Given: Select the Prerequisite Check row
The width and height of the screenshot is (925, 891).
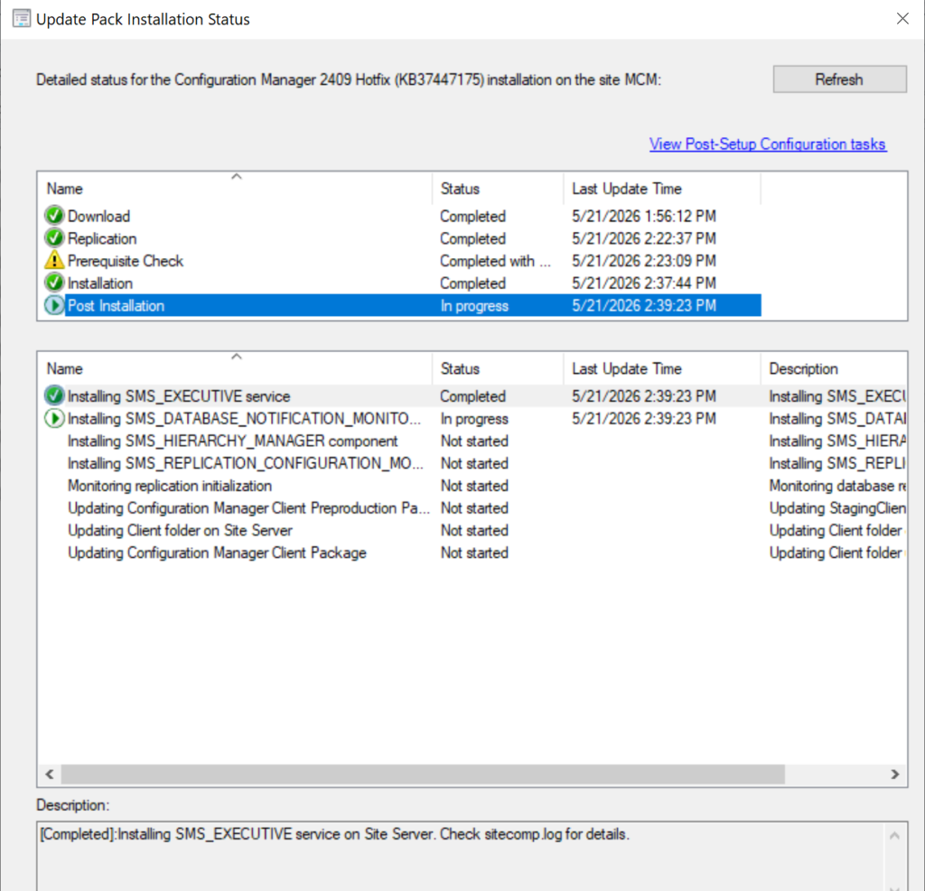Looking at the screenshot, I should pos(402,261).
